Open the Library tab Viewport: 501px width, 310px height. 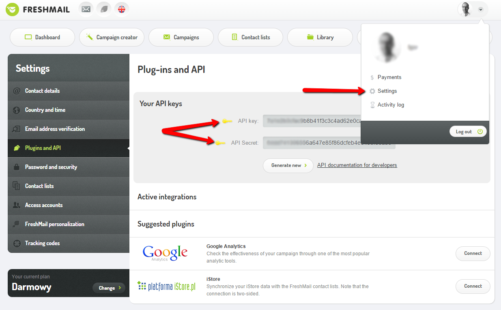pyautogui.click(x=320, y=37)
